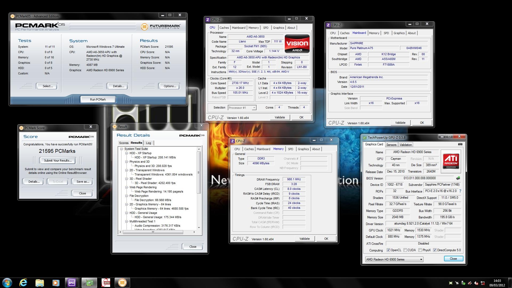Screen dimensions: 512x288
Task: Click the CPU-Z Mainboard window title icon
Action: (328, 25)
